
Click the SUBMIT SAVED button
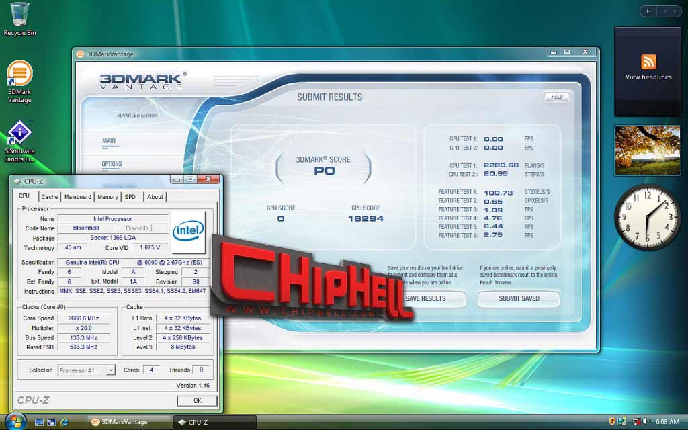click(x=519, y=298)
